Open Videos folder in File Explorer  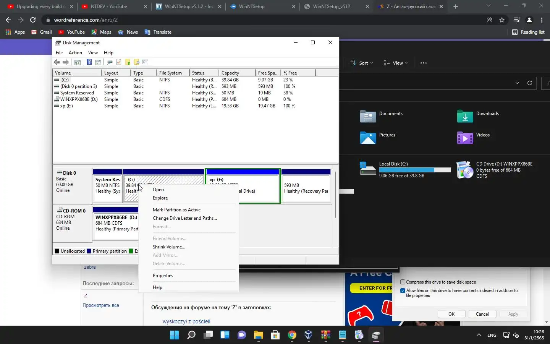tap(473, 137)
